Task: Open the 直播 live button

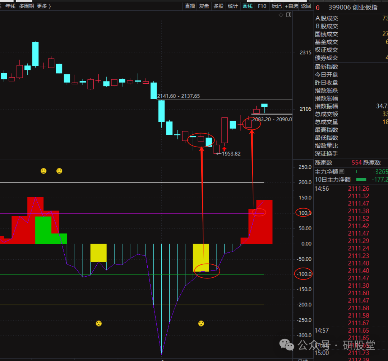Action: pos(190,6)
